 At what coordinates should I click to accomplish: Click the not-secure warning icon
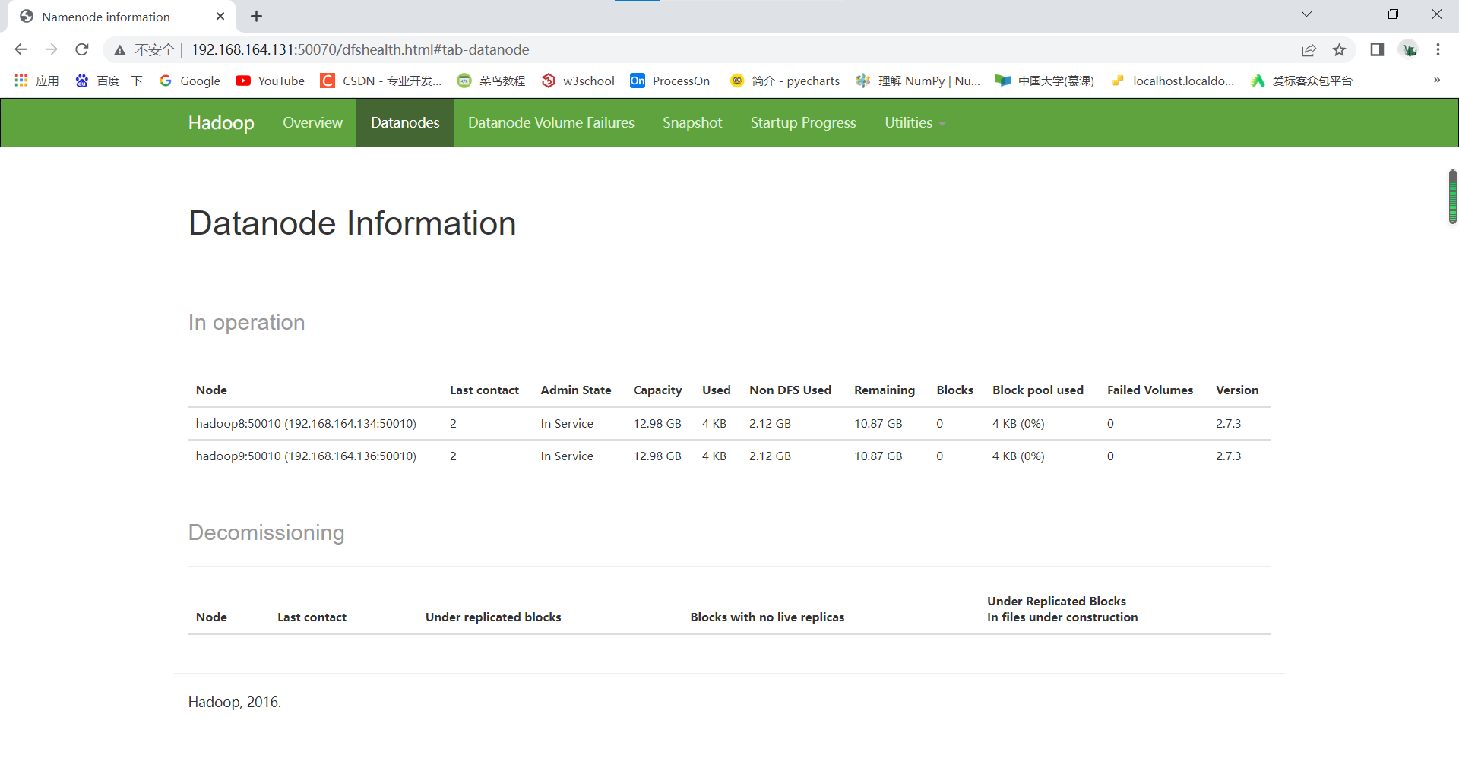pos(119,50)
